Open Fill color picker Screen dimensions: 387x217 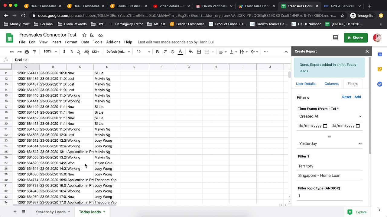point(191,52)
